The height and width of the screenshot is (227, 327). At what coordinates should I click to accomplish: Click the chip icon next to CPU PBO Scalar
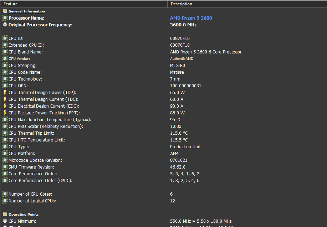click(5, 126)
